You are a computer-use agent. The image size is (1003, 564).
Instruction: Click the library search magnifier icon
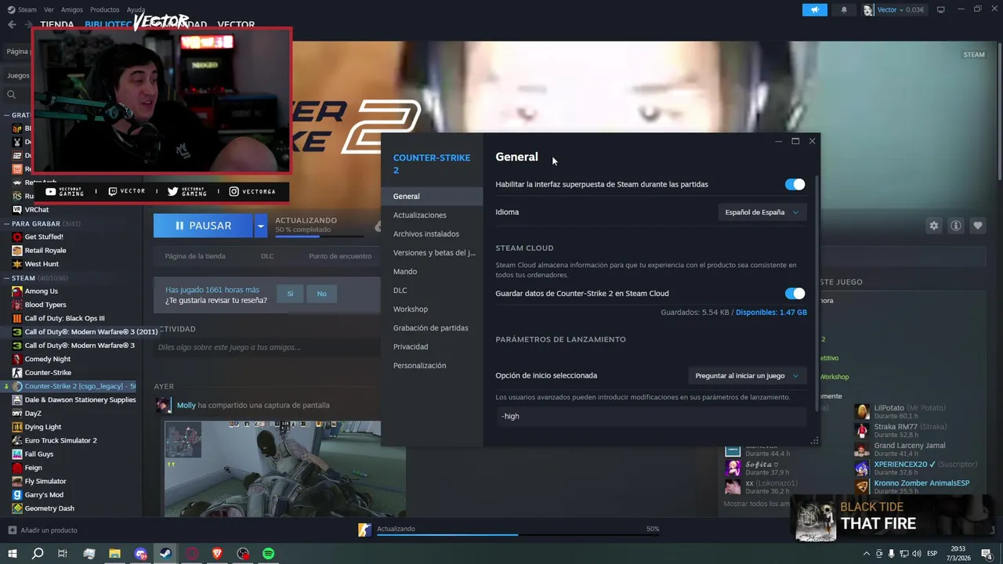[x=11, y=95]
